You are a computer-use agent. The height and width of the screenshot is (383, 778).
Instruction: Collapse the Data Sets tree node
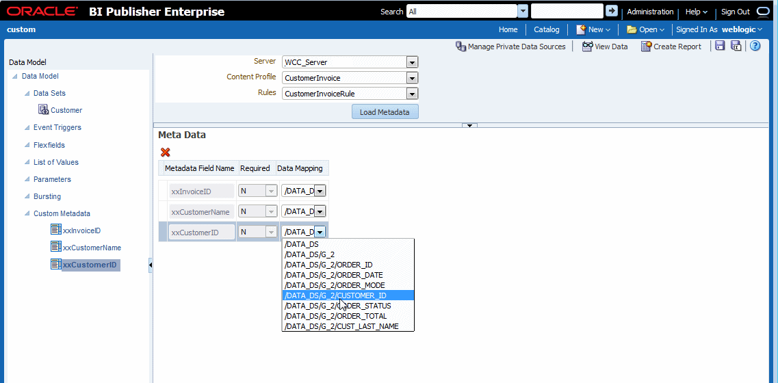tap(27, 93)
